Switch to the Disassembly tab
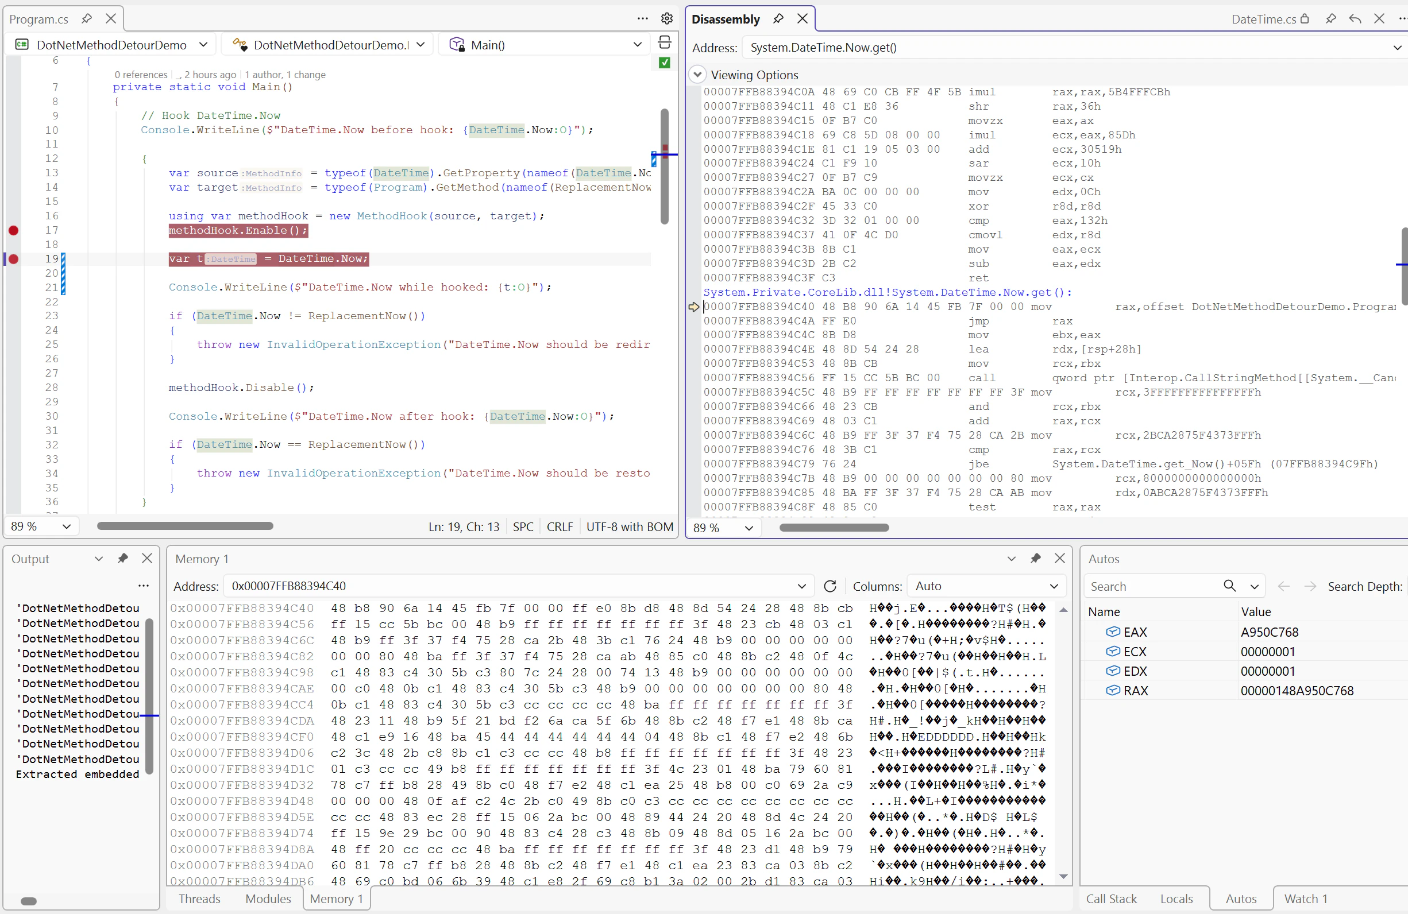 (726, 20)
